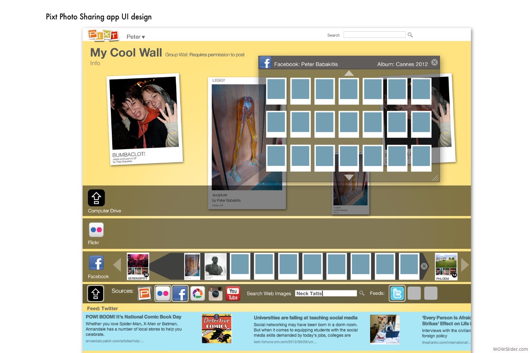Open the dorm room feed photo
Image resolution: width=530 pixels, height=353 pixels.
point(385,329)
